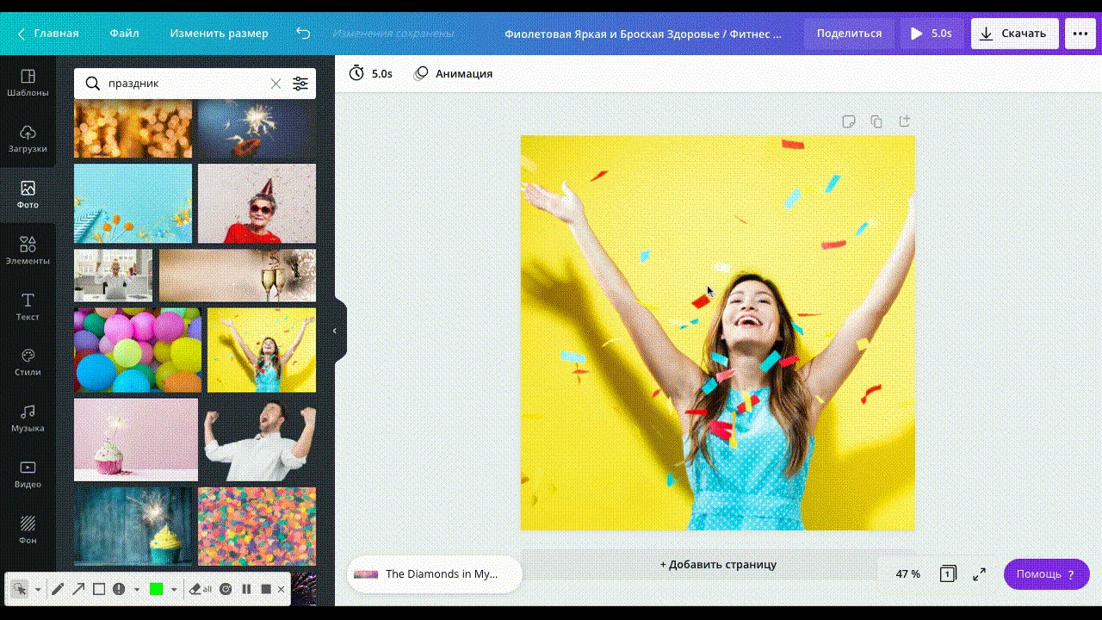
Task: Open the Файл menu
Action: tap(124, 34)
